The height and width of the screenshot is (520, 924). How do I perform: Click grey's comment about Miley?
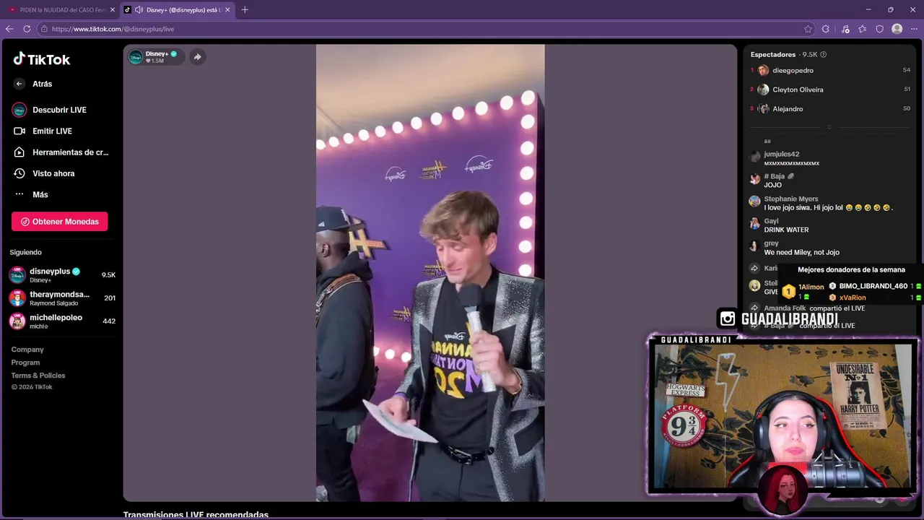[801, 252]
